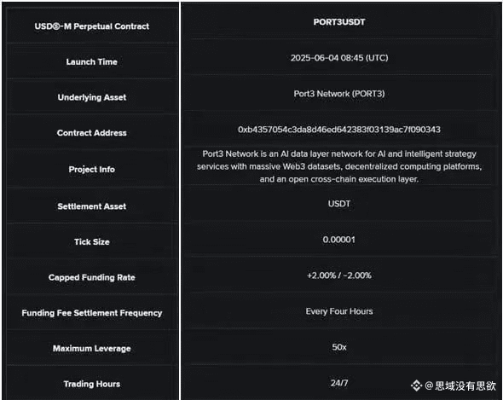The height and width of the screenshot is (400, 503).
Task: Click the Capped Funding Rate label
Action: (x=92, y=277)
